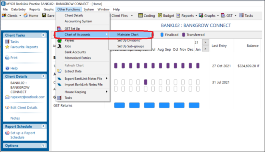Screen dimensions: 265x152
Task: Click the 27 Oct 2021 last entry
Action: [x=221, y=66]
